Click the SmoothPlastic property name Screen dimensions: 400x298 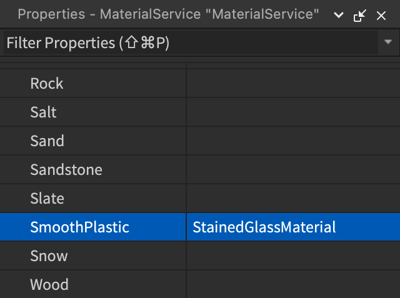pos(80,227)
